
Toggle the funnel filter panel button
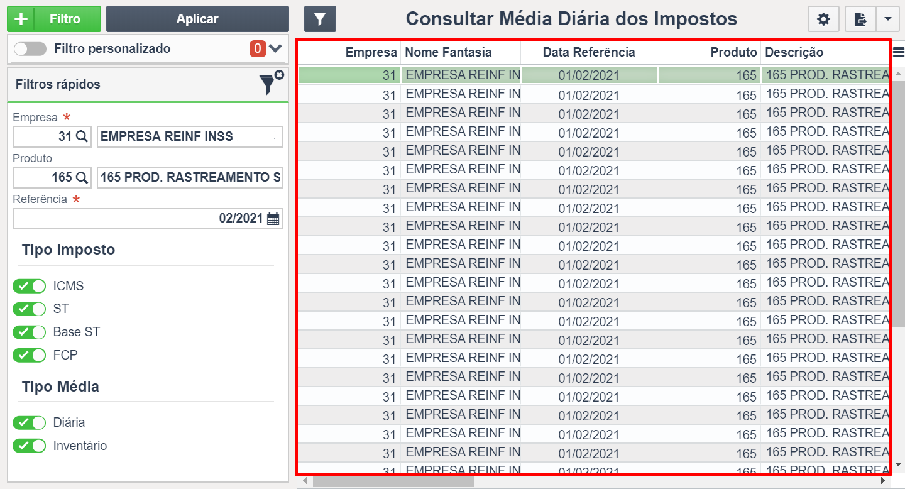pos(320,19)
